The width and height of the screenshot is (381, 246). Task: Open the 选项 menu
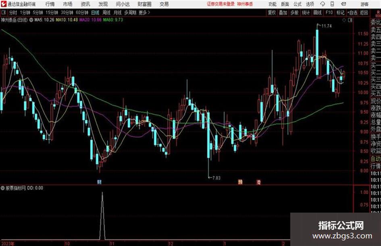(x=310, y=4)
